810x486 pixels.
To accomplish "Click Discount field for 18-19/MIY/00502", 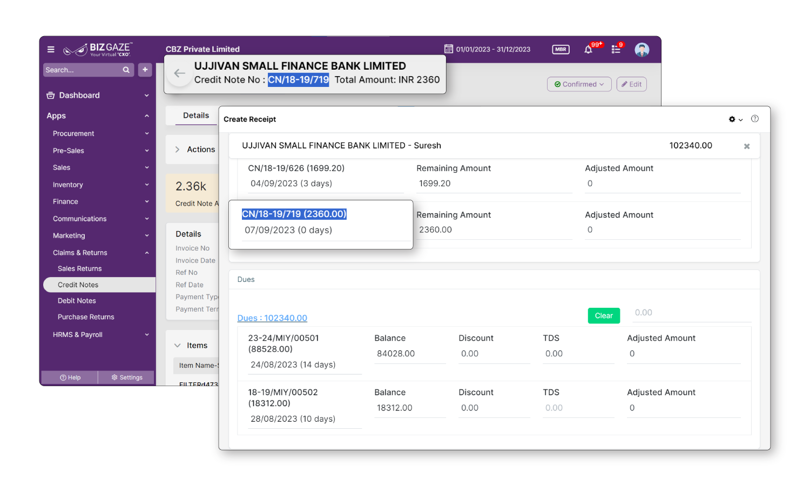I will pyautogui.click(x=494, y=408).
